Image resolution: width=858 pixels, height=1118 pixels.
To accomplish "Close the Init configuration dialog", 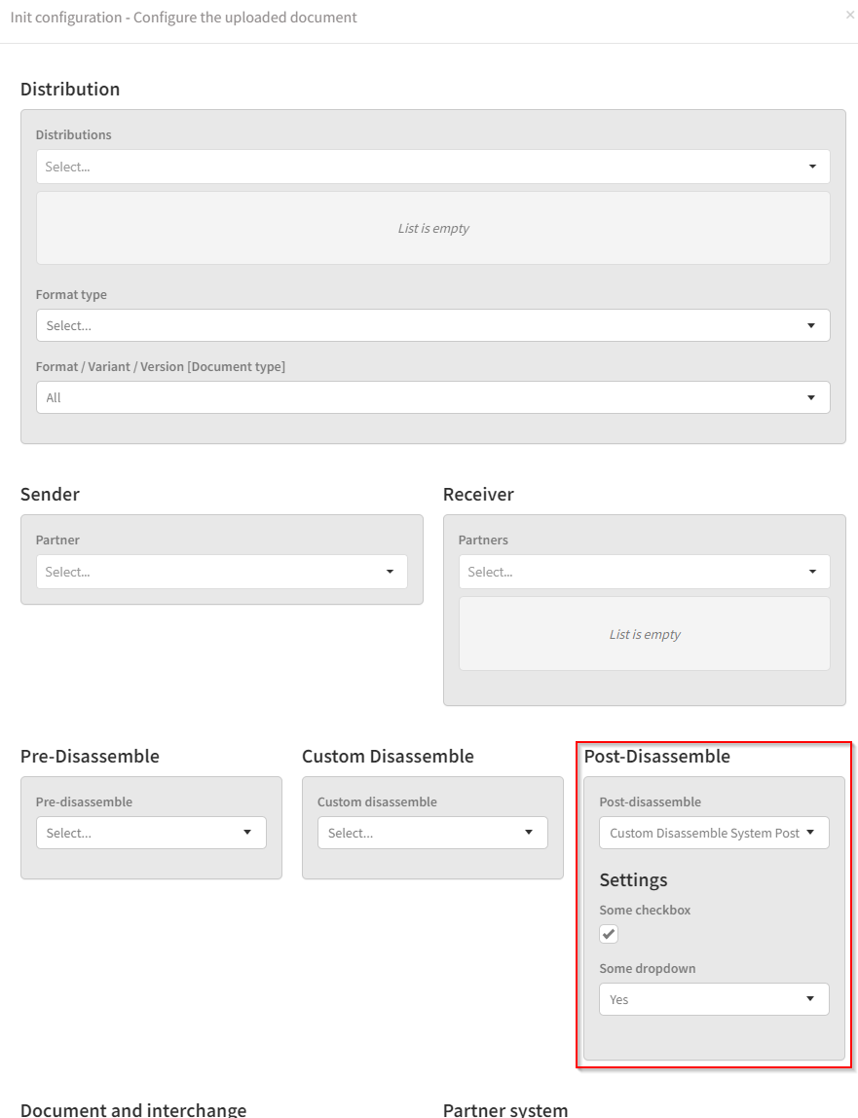I will [849, 15].
